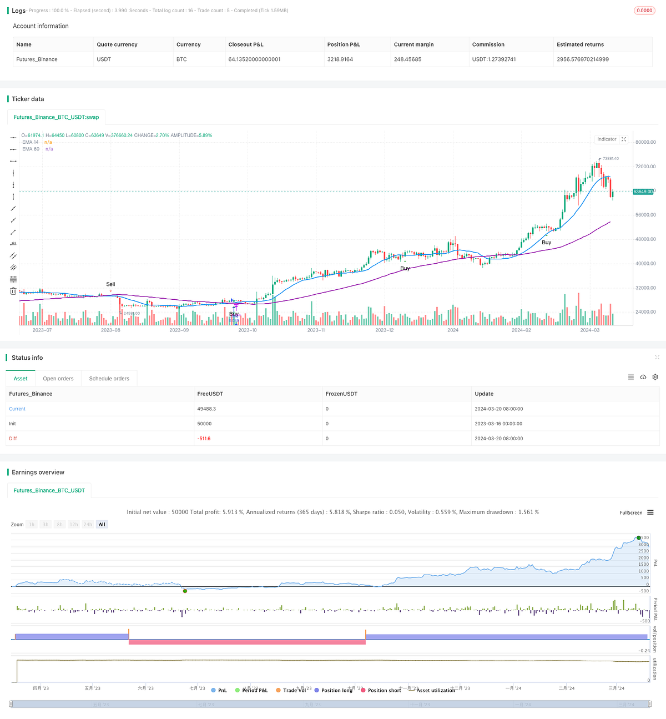Click the FullScreen button in Earnings overview
This screenshot has width=666, height=719.
point(630,512)
